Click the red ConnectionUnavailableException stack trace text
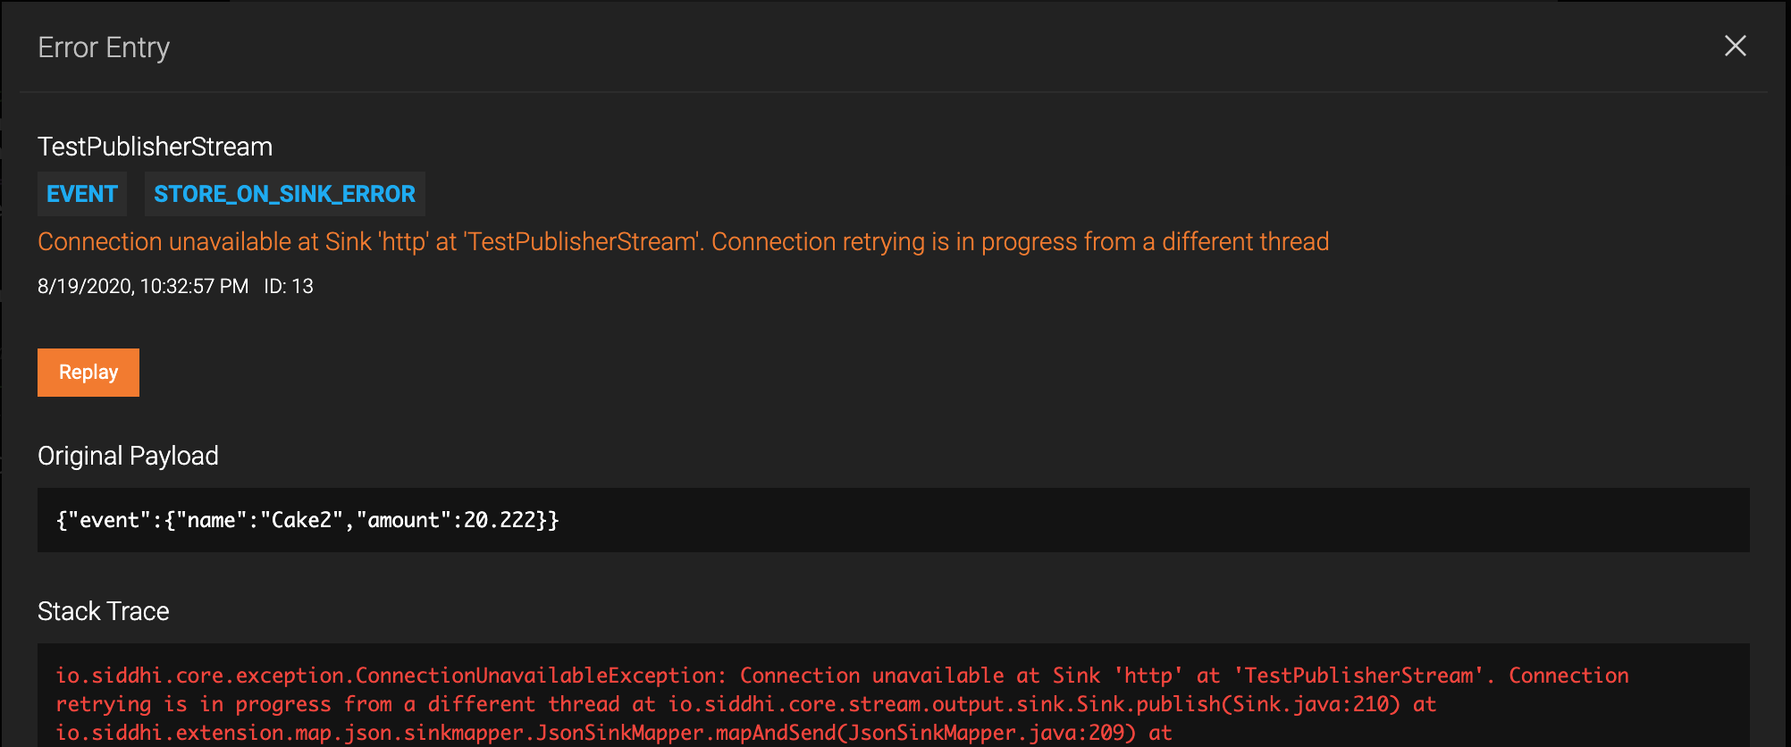The image size is (1791, 747). (x=842, y=704)
